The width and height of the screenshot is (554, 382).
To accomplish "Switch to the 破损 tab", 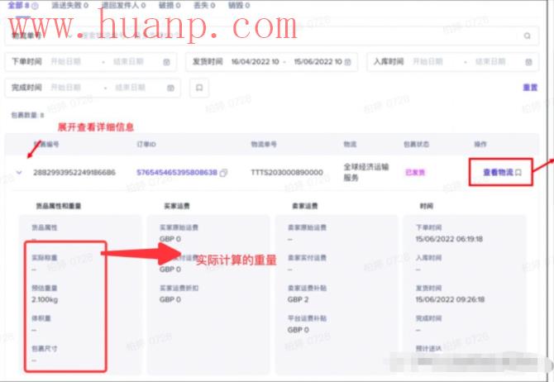I will point(170,5).
